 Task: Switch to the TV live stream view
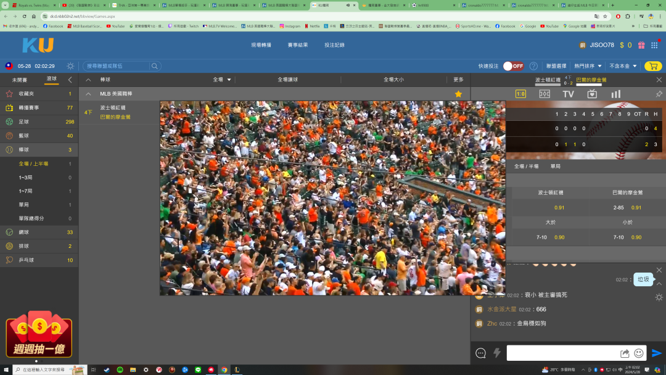pos(569,94)
